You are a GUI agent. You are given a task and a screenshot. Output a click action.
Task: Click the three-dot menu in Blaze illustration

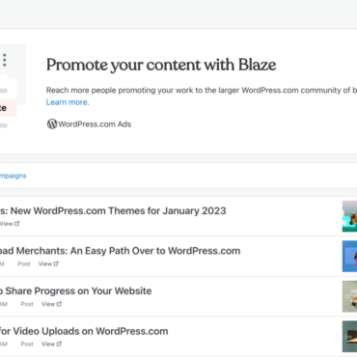(5, 60)
